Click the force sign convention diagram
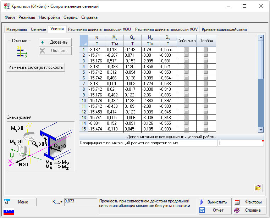Viewport: 270px width, 218px height. 40,145
